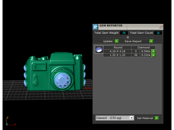Select the round gem thumbnail
This screenshot has height=130, width=174.
tap(99, 49)
